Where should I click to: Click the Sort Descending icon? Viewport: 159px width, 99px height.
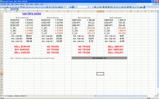pyautogui.click(x=56, y=7)
